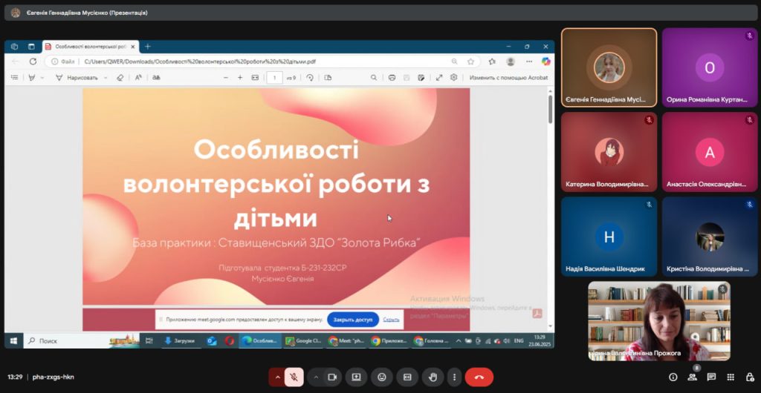Expand the video settings chevron
Image resolution: width=761 pixels, height=393 pixels.
click(316, 377)
